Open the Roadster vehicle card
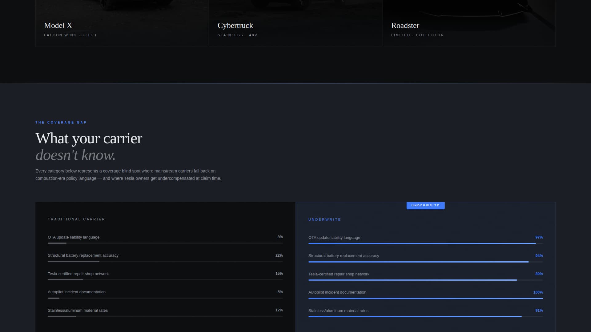 pyautogui.click(x=469, y=23)
